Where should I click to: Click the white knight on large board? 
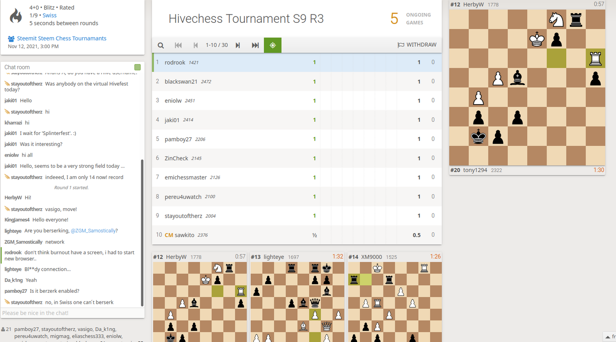556,19
